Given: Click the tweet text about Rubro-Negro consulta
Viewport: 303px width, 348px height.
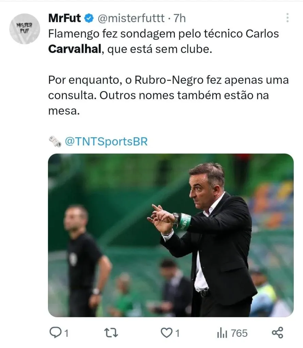Looking at the screenshot, I should 168,95.
